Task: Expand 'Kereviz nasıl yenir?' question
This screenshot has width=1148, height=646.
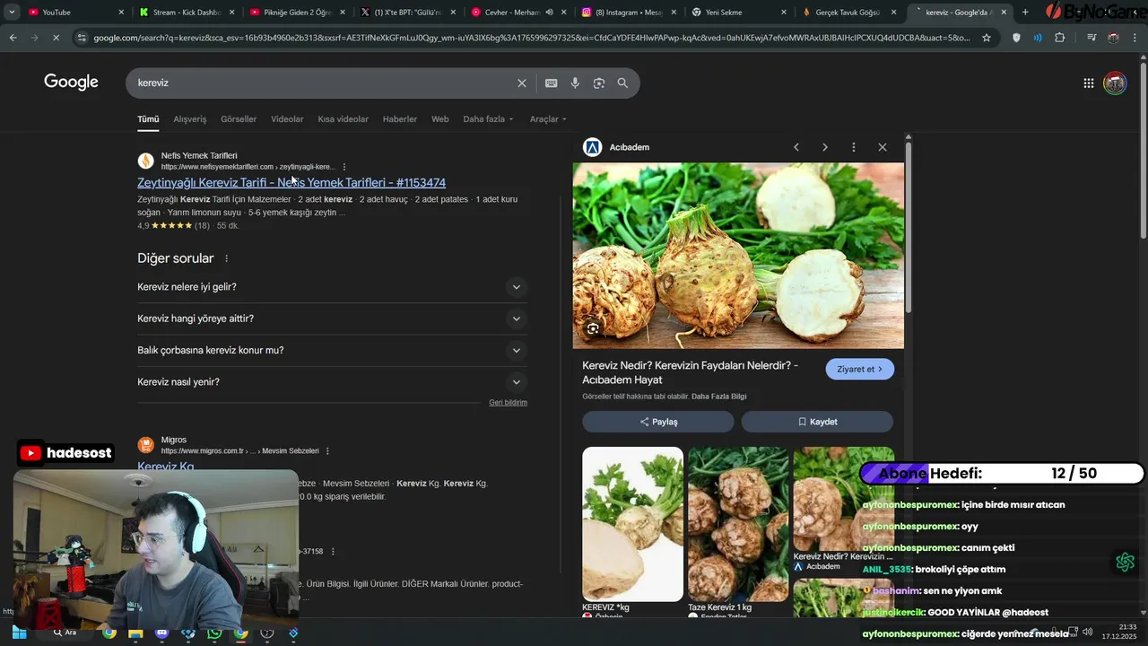Action: (332, 382)
